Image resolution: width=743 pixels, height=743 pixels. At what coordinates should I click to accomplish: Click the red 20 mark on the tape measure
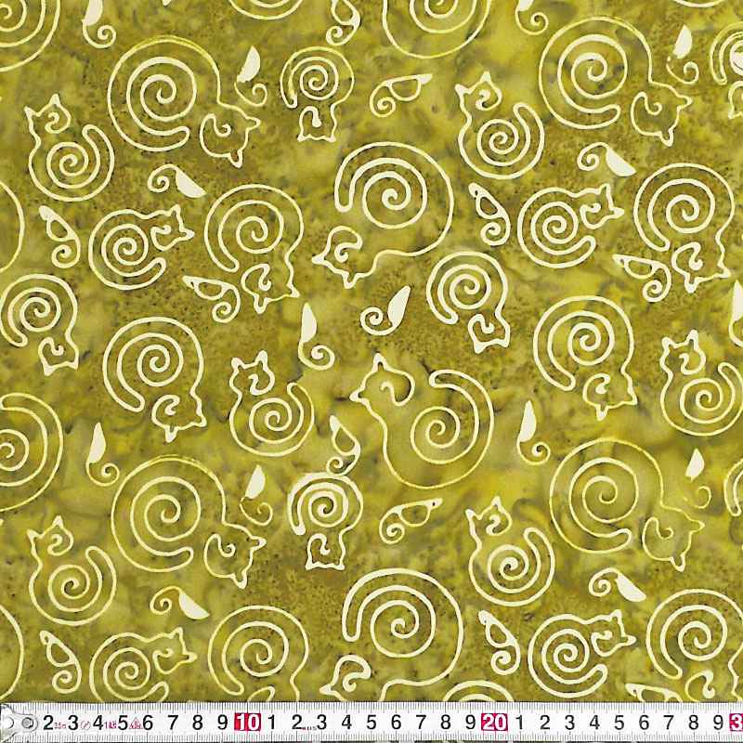click(x=495, y=723)
